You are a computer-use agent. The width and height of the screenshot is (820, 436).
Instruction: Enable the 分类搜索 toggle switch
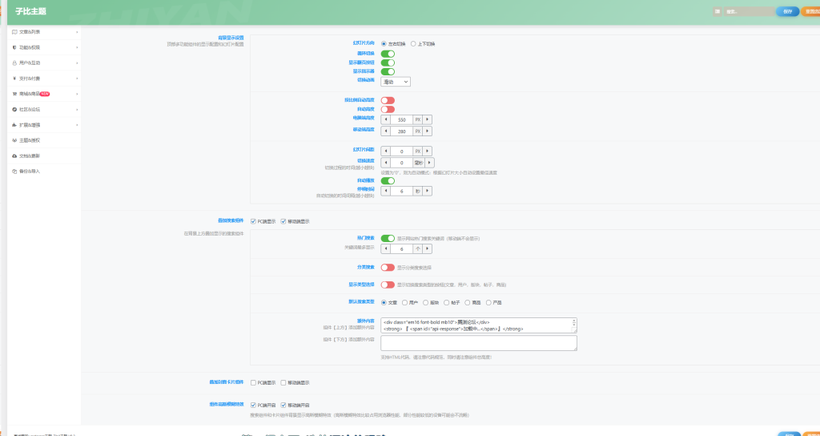click(x=388, y=267)
